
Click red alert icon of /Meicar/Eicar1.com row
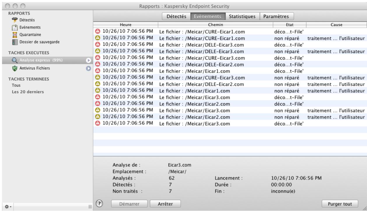pos(97,70)
